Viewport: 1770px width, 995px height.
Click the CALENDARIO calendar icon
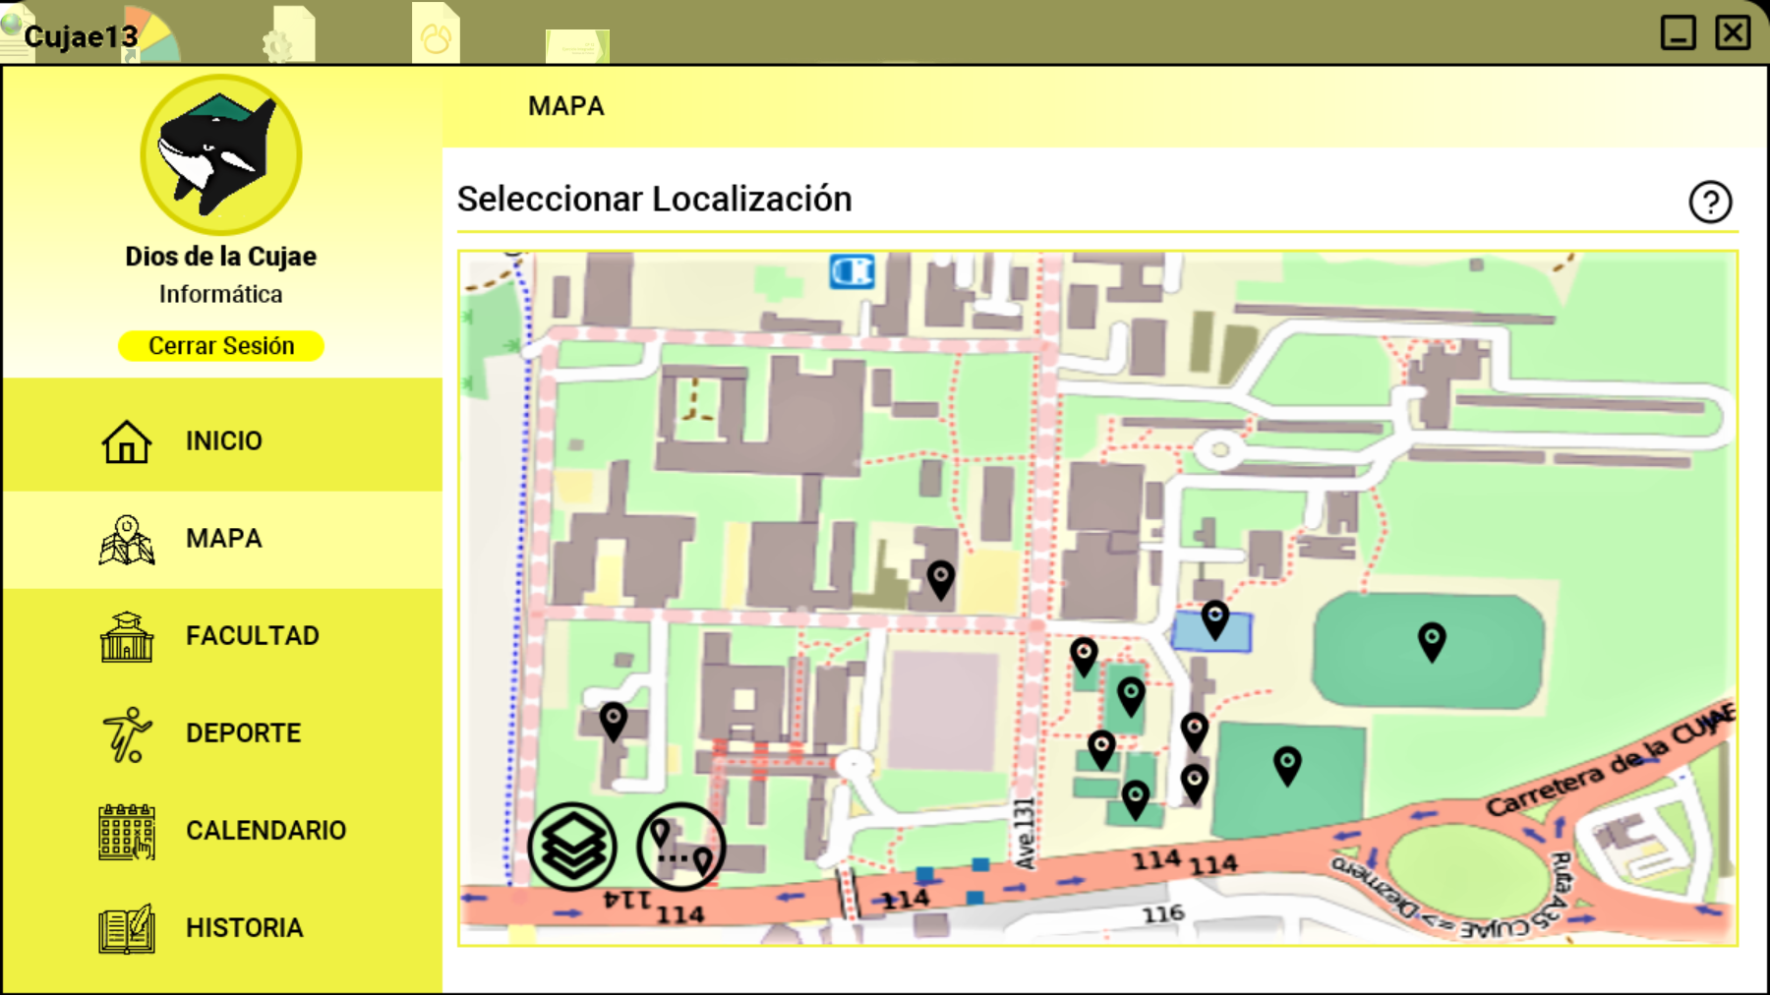point(127,832)
